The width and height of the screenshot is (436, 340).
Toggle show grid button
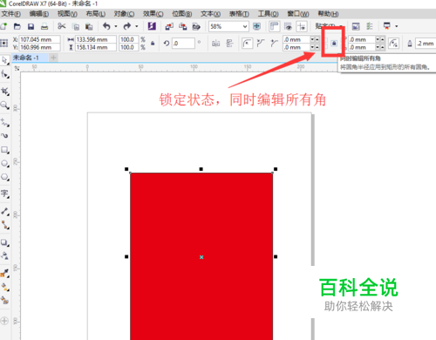pyautogui.click(x=288, y=26)
